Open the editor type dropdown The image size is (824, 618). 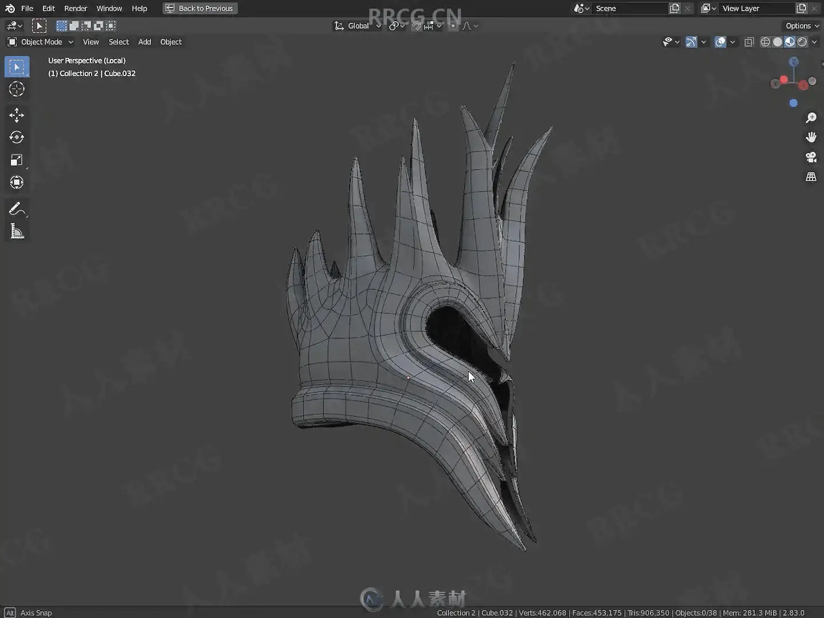tap(14, 26)
